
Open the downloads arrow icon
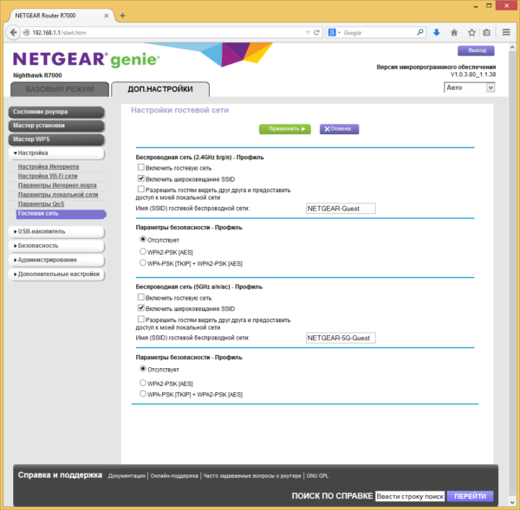437,33
